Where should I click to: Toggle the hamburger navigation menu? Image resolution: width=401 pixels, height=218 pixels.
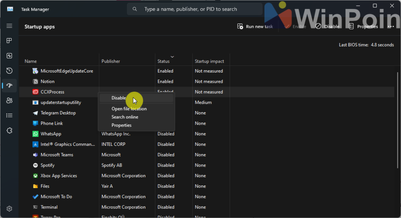[x=9, y=26]
